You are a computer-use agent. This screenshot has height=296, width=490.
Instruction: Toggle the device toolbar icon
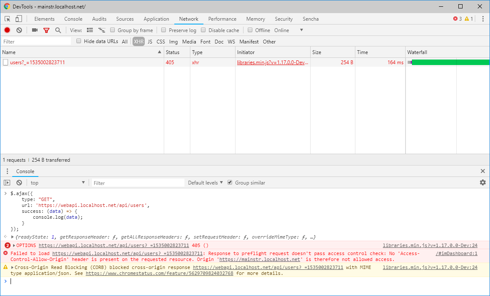click(19, 19)
